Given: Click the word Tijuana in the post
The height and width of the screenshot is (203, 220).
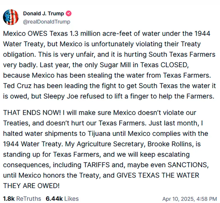Looking at the screenshot, I should coord(99,134).
